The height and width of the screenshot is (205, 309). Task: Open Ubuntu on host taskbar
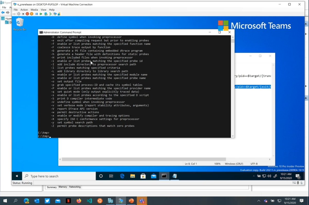point(100,201)
